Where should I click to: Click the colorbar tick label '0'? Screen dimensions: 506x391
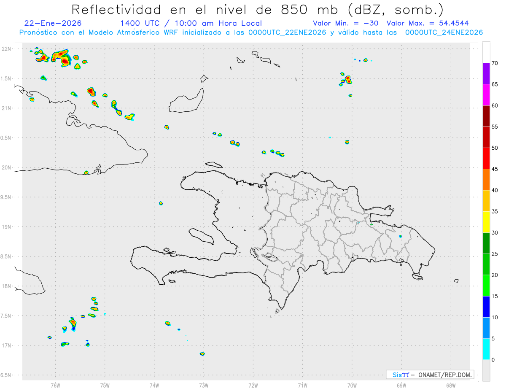493,360
